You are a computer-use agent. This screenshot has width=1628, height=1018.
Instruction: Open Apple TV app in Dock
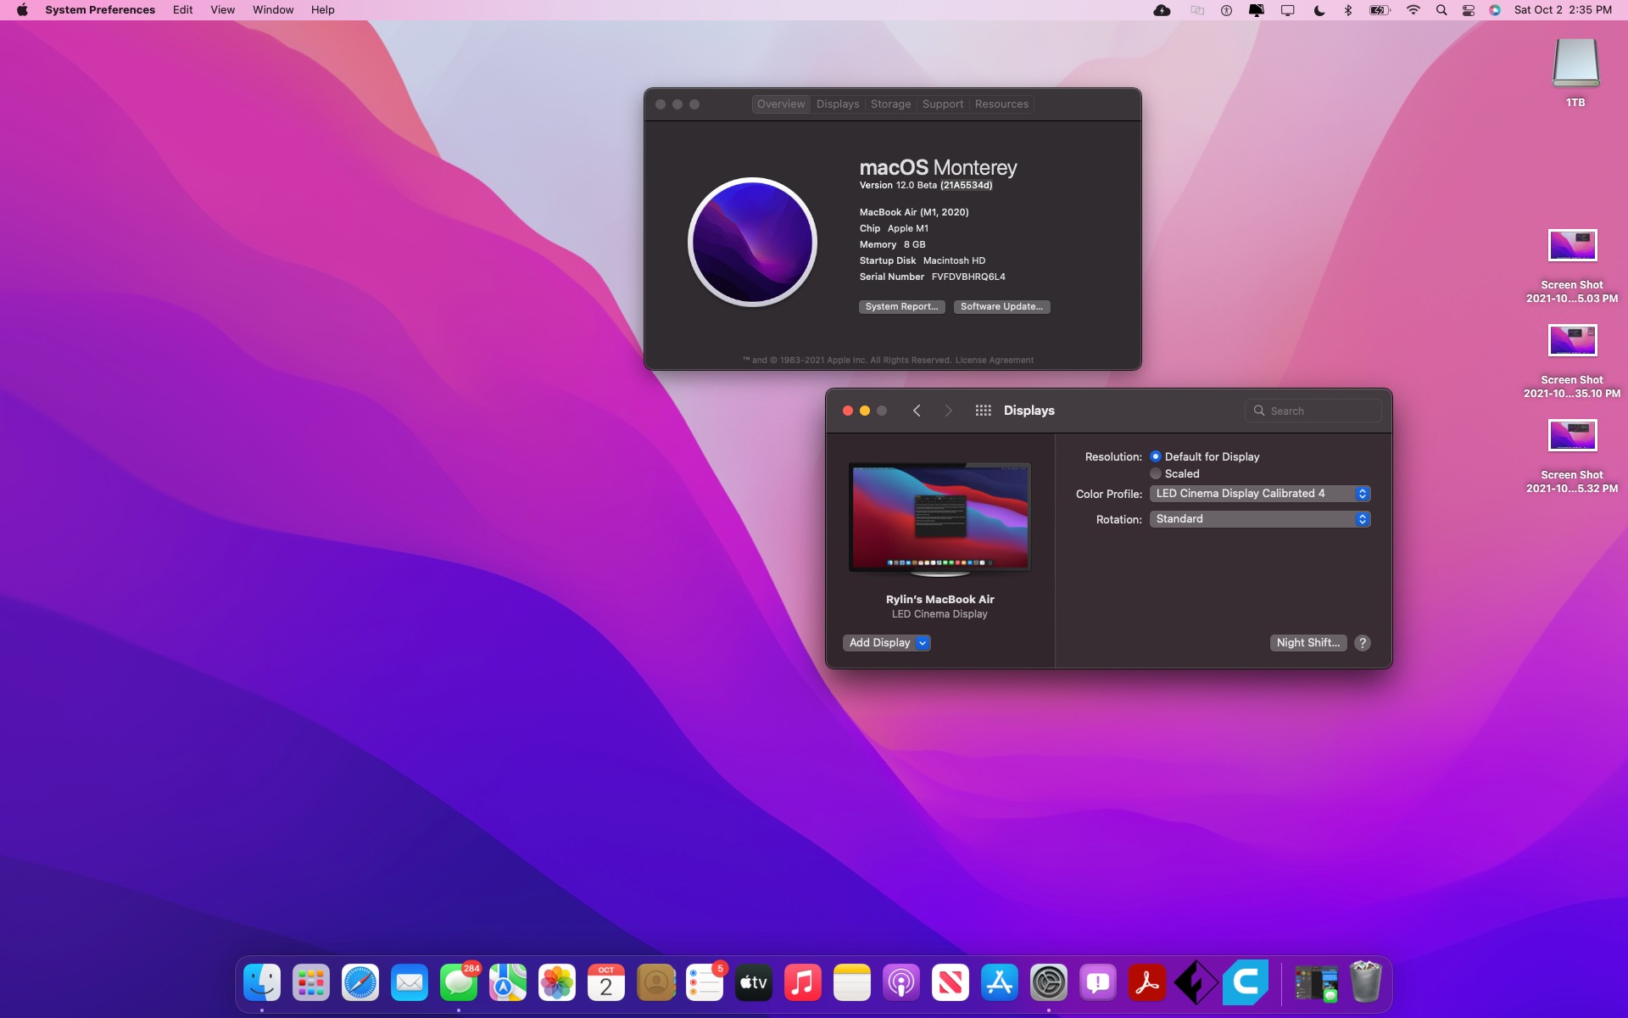click(754, 983)
